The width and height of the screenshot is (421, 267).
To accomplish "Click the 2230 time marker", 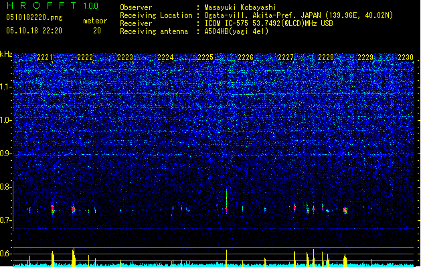I will tap(406, 57).
